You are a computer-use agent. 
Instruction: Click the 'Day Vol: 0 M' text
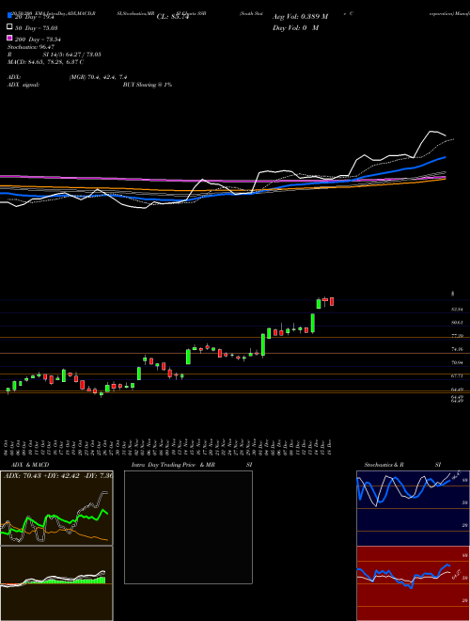pos(295,27)
